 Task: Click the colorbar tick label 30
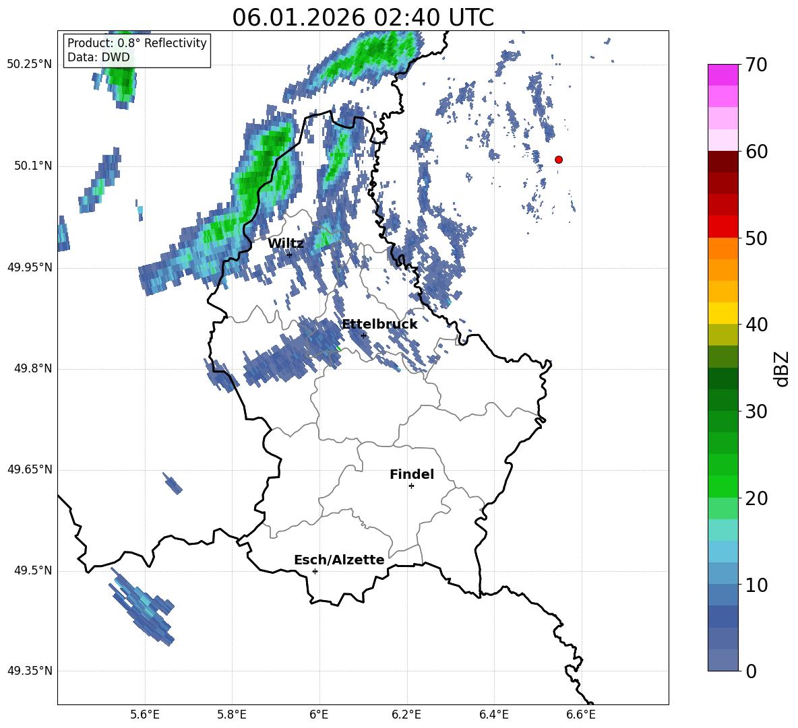(756, 411)
